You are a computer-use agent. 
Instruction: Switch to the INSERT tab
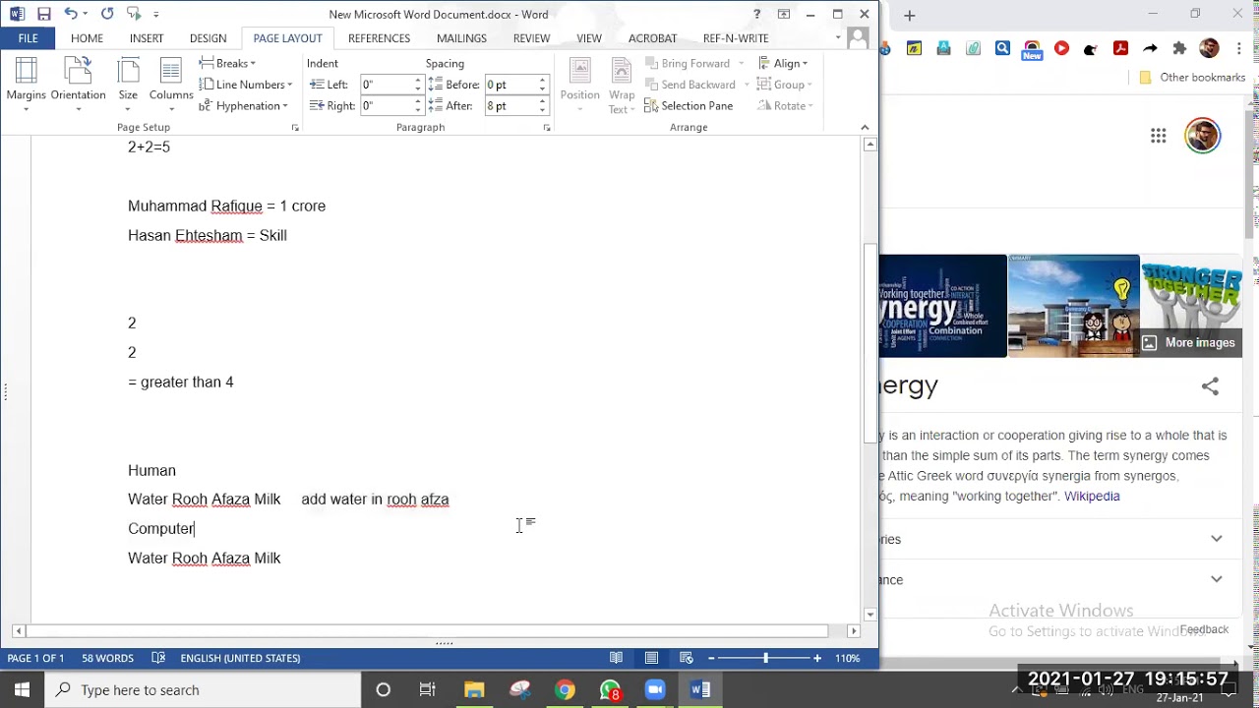click(x=147, y=38)
